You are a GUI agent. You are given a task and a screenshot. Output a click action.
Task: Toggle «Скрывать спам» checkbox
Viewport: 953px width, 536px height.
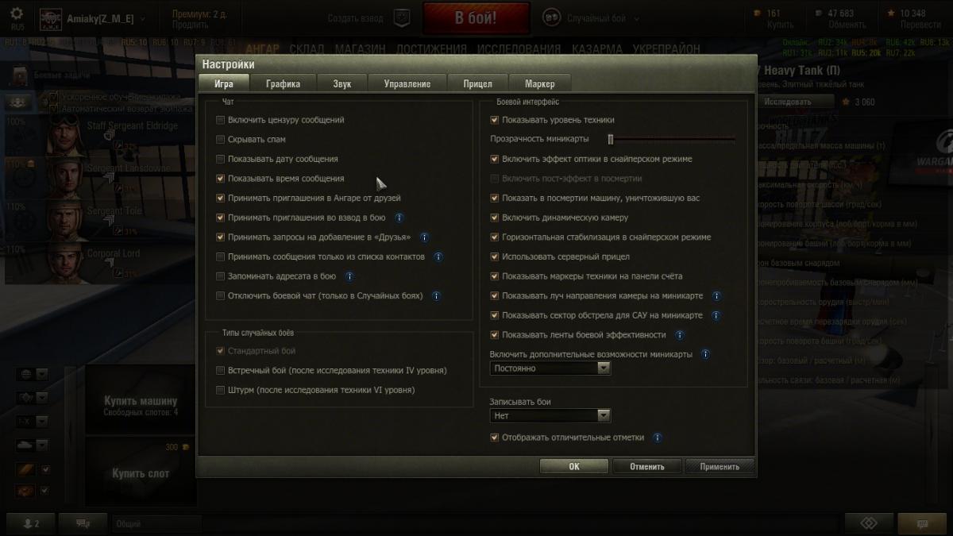220,139
